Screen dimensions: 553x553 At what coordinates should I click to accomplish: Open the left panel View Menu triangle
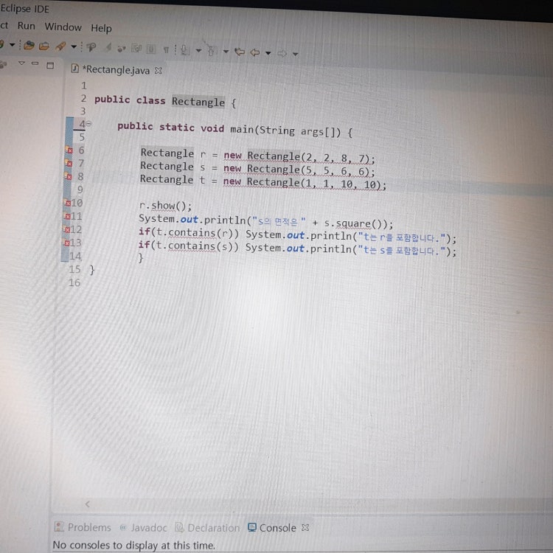(x=21, y=64)
